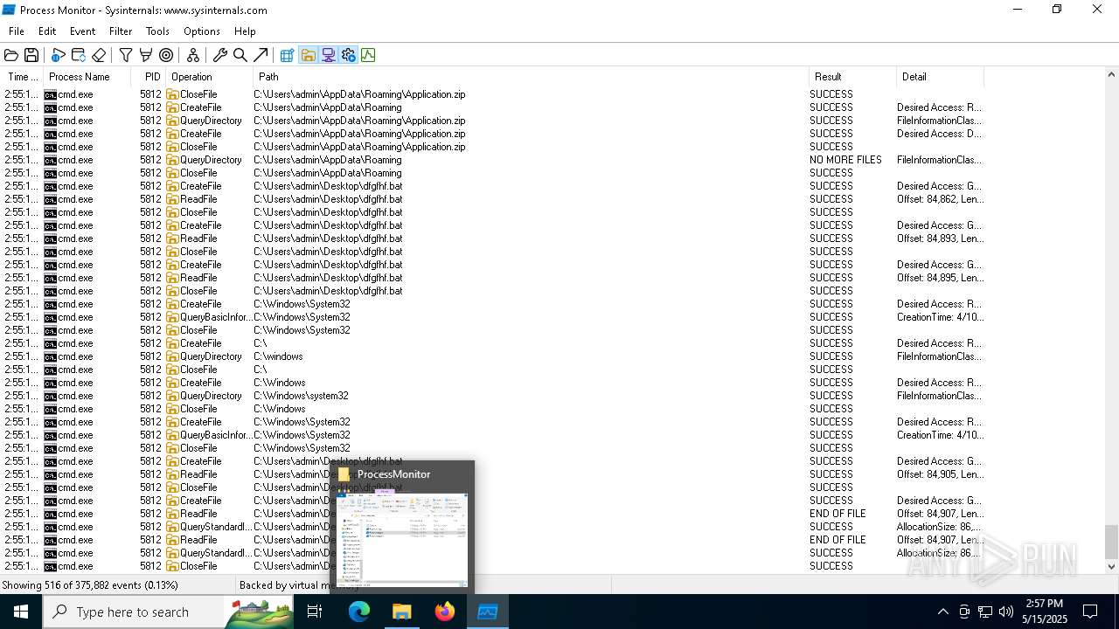The height and width of the screenshot is (629, 1119).
Task: Open Task View from the taskbar
Action: pyautogui.click(x=315, y=612)
